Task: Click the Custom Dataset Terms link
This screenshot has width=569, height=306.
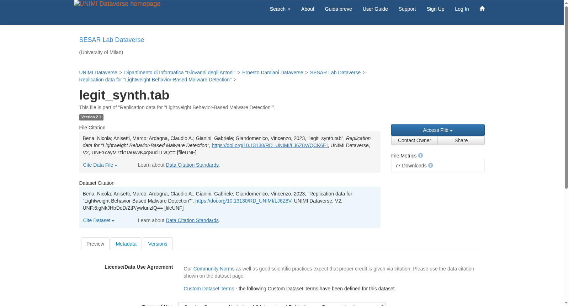Action: (x=209, y=289)
